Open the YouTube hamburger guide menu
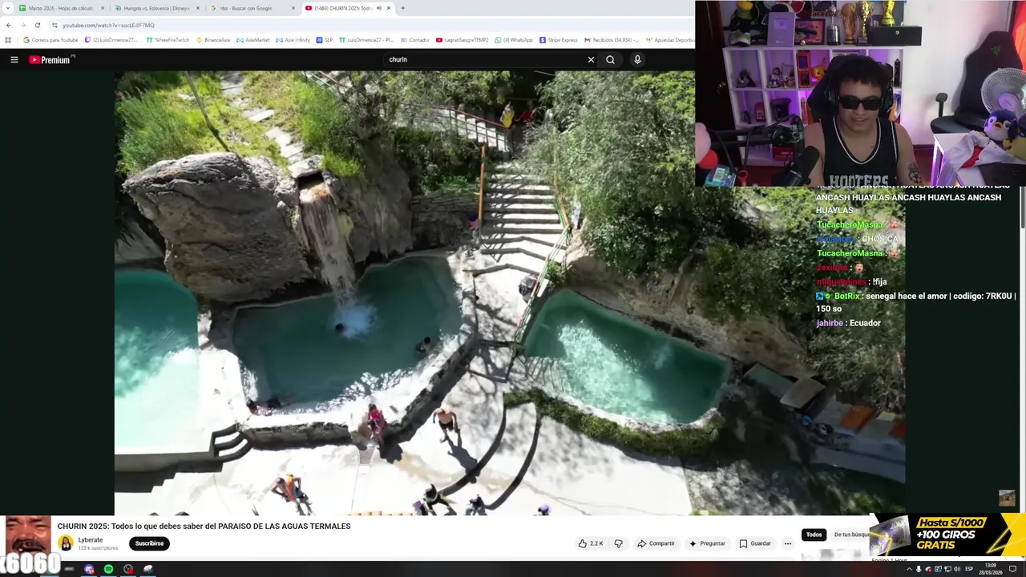The width and height of the screenshot is (1026, 577). tap(14, 59)
